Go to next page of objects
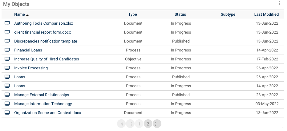Viewport: 287px width, 131px height. pyautogui.click(x=156, y=124)
